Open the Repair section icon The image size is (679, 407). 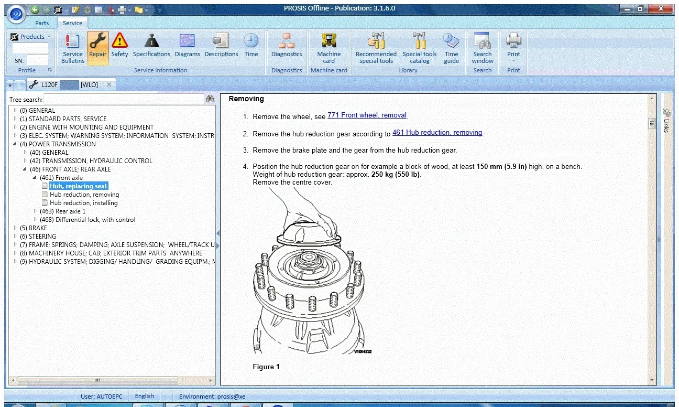[96, 47]
